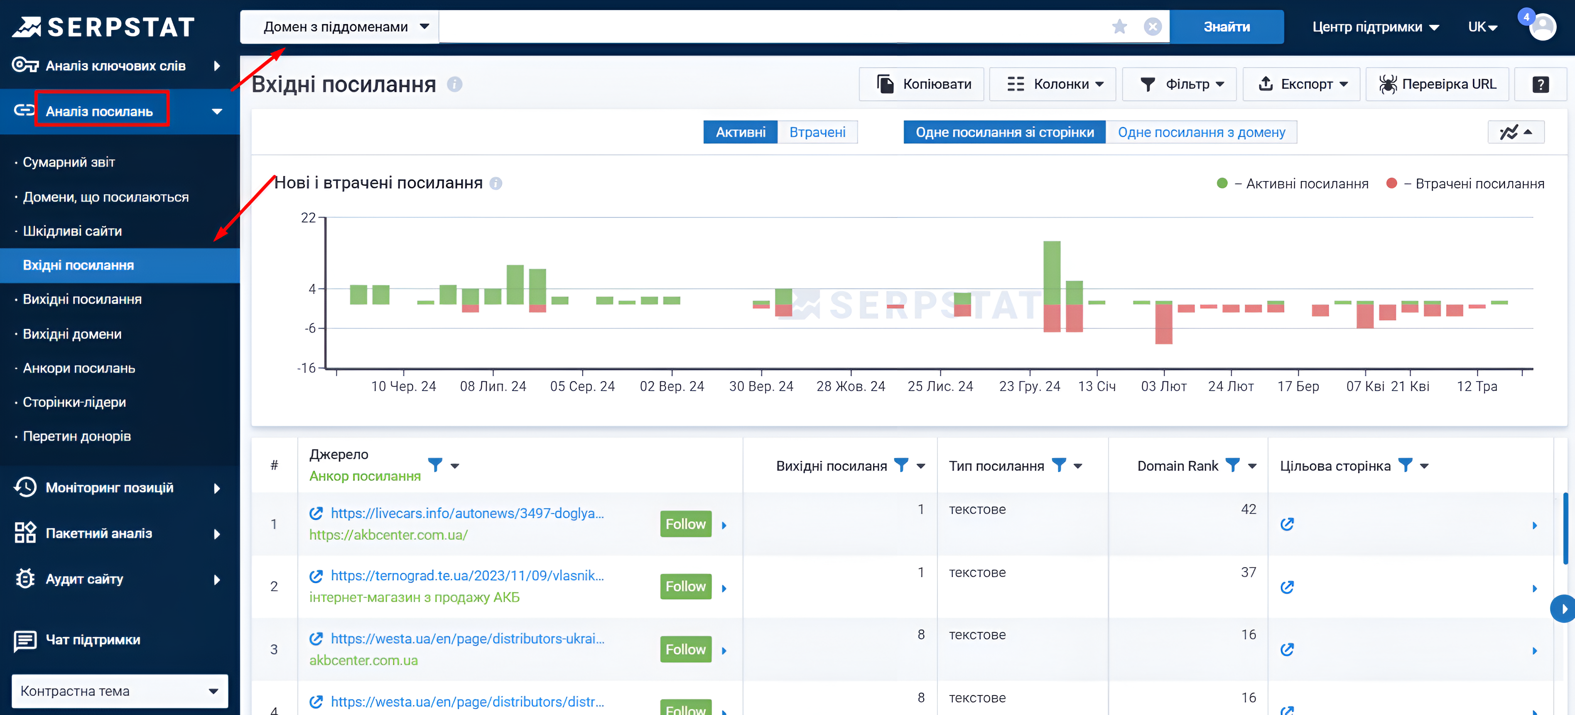Click the blue round side-panel arrow button
The width and height of the screenshot is (1575, 715).
click(1563, 609)
